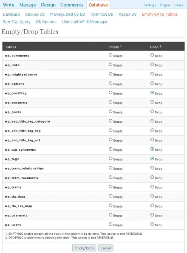Choose Empty option for wp_options table
This screenshot has width=187, height=253.
[x=110, y=83]
